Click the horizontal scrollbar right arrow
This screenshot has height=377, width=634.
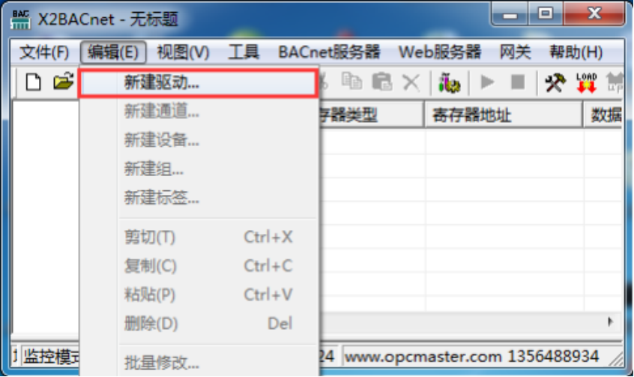(610, 322)
